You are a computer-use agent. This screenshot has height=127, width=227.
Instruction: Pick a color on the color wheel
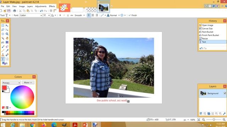(x=22, y=97)
